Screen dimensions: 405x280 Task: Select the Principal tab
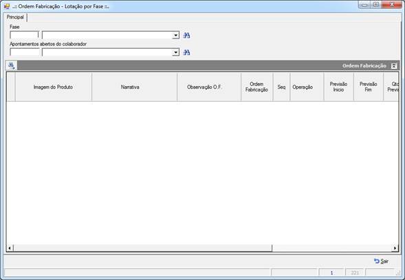tap(15, 17)
